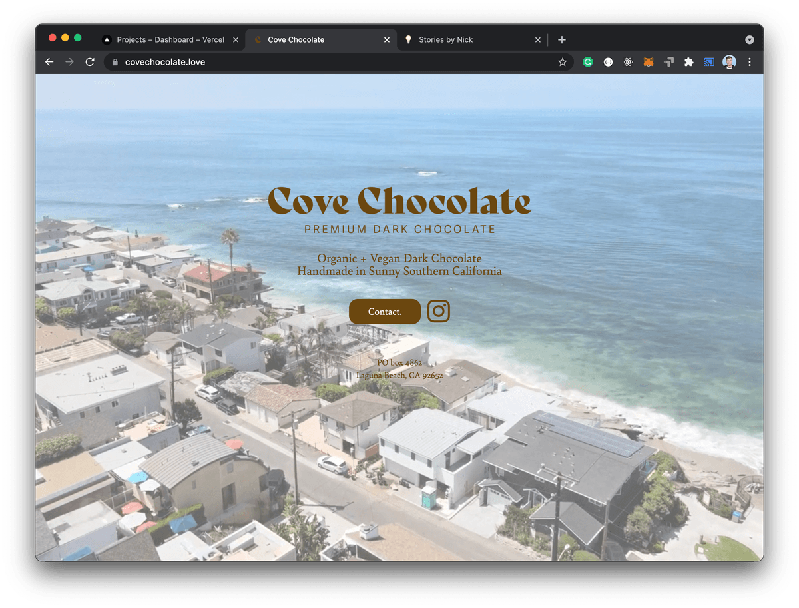Screen dimensions: 799x608
Task: Open a new tab with the plus button
Action: coord(562,39)
